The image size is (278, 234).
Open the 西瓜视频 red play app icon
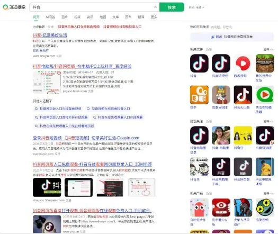click(243, 64)
